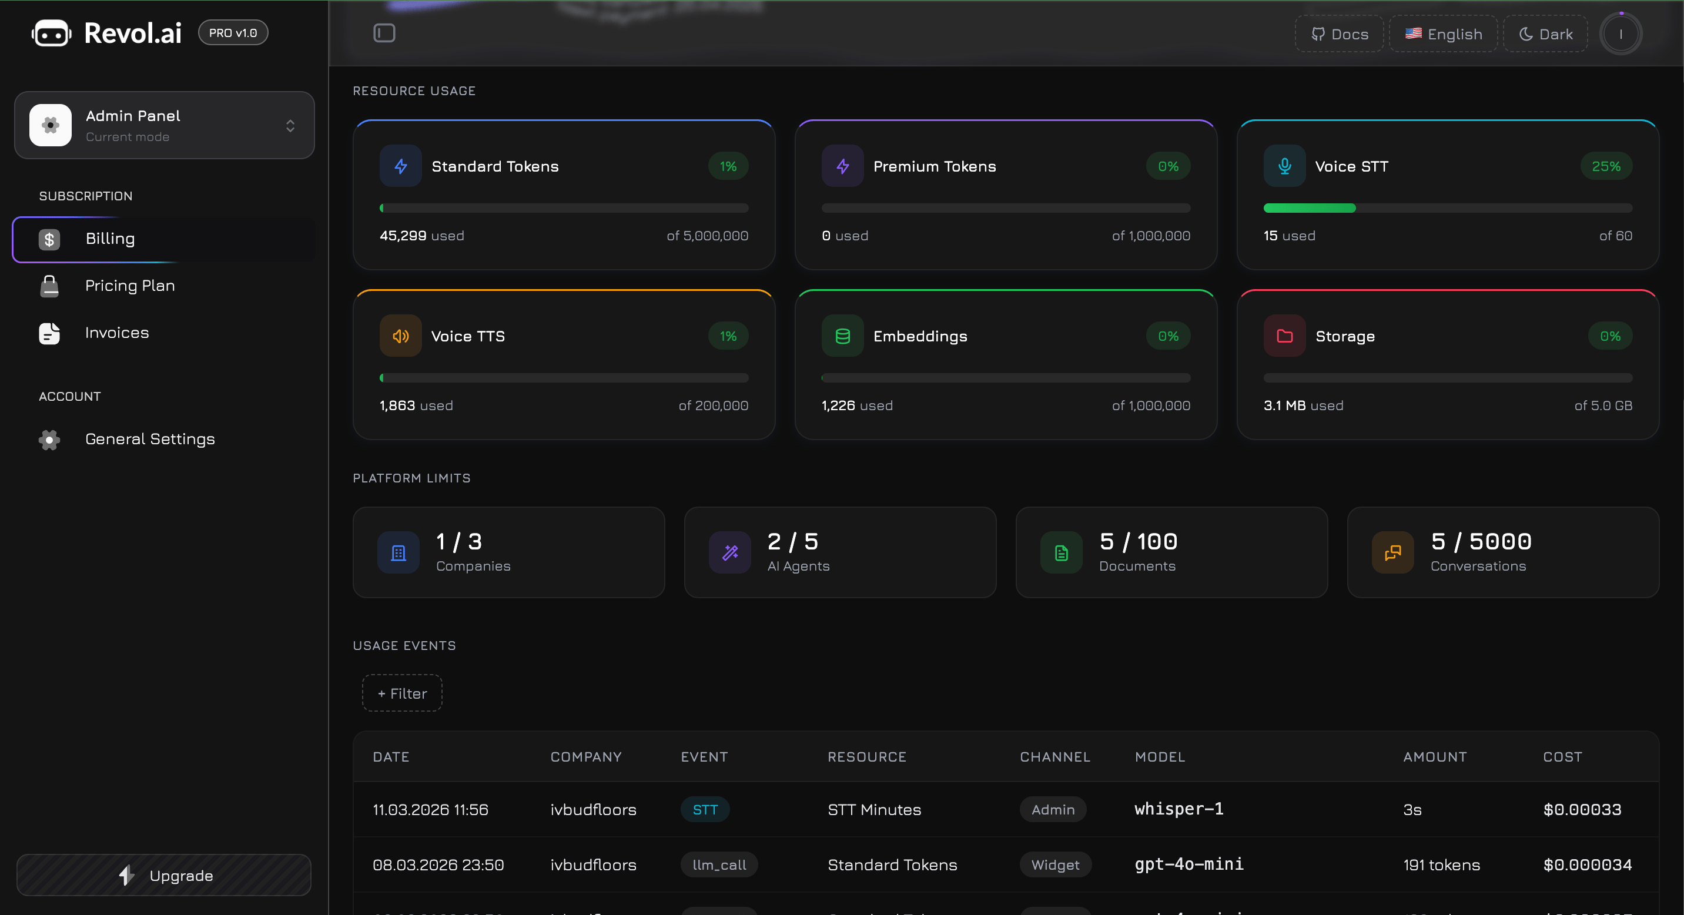The height and width of the screenshot is (915, 1684).
Task: Click the Conversations chat icon
Action: pos(1392,553)
